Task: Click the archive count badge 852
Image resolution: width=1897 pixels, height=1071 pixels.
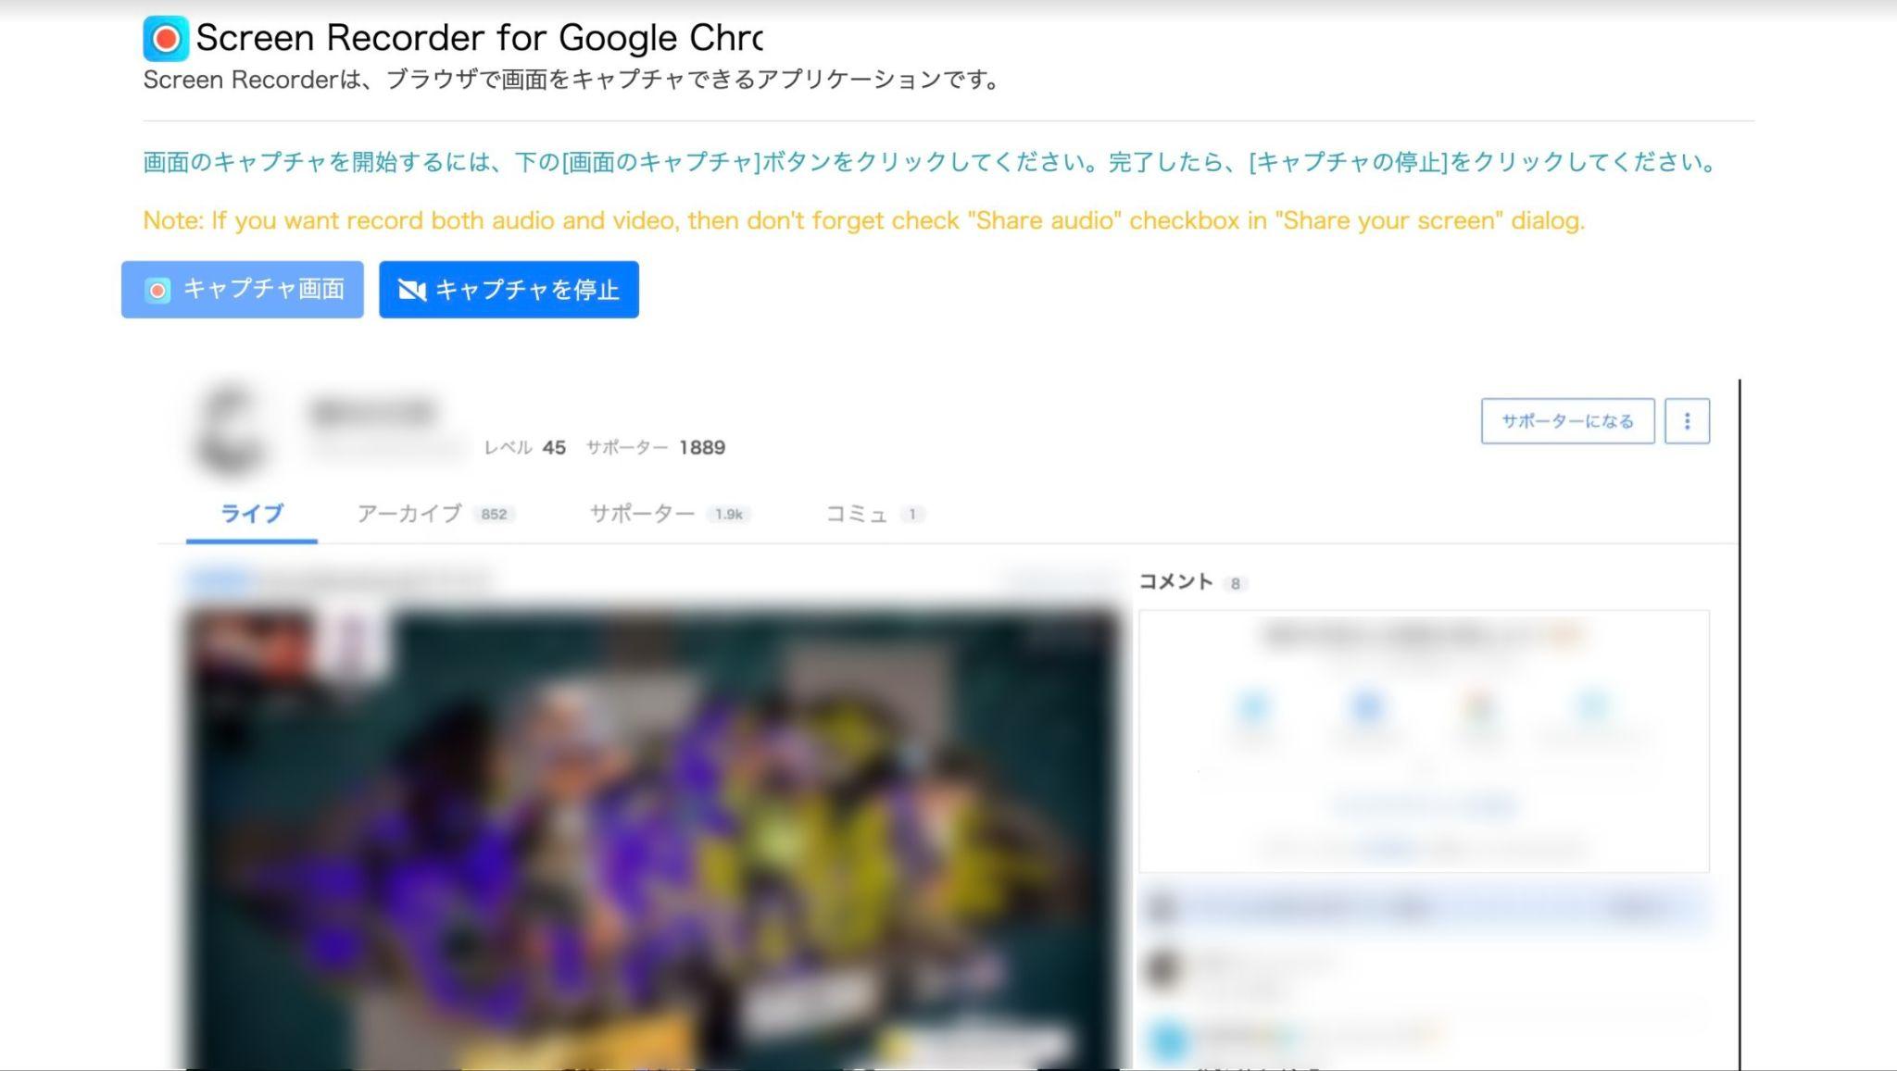Action: point(494,515)
